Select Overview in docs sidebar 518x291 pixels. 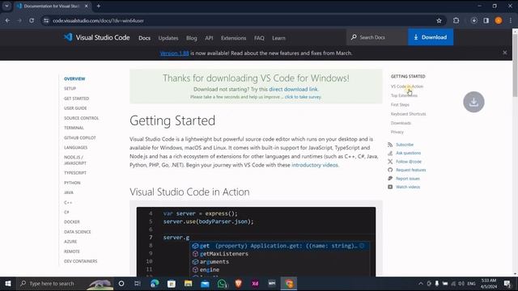pyautogui.click(x=74, y=79)
